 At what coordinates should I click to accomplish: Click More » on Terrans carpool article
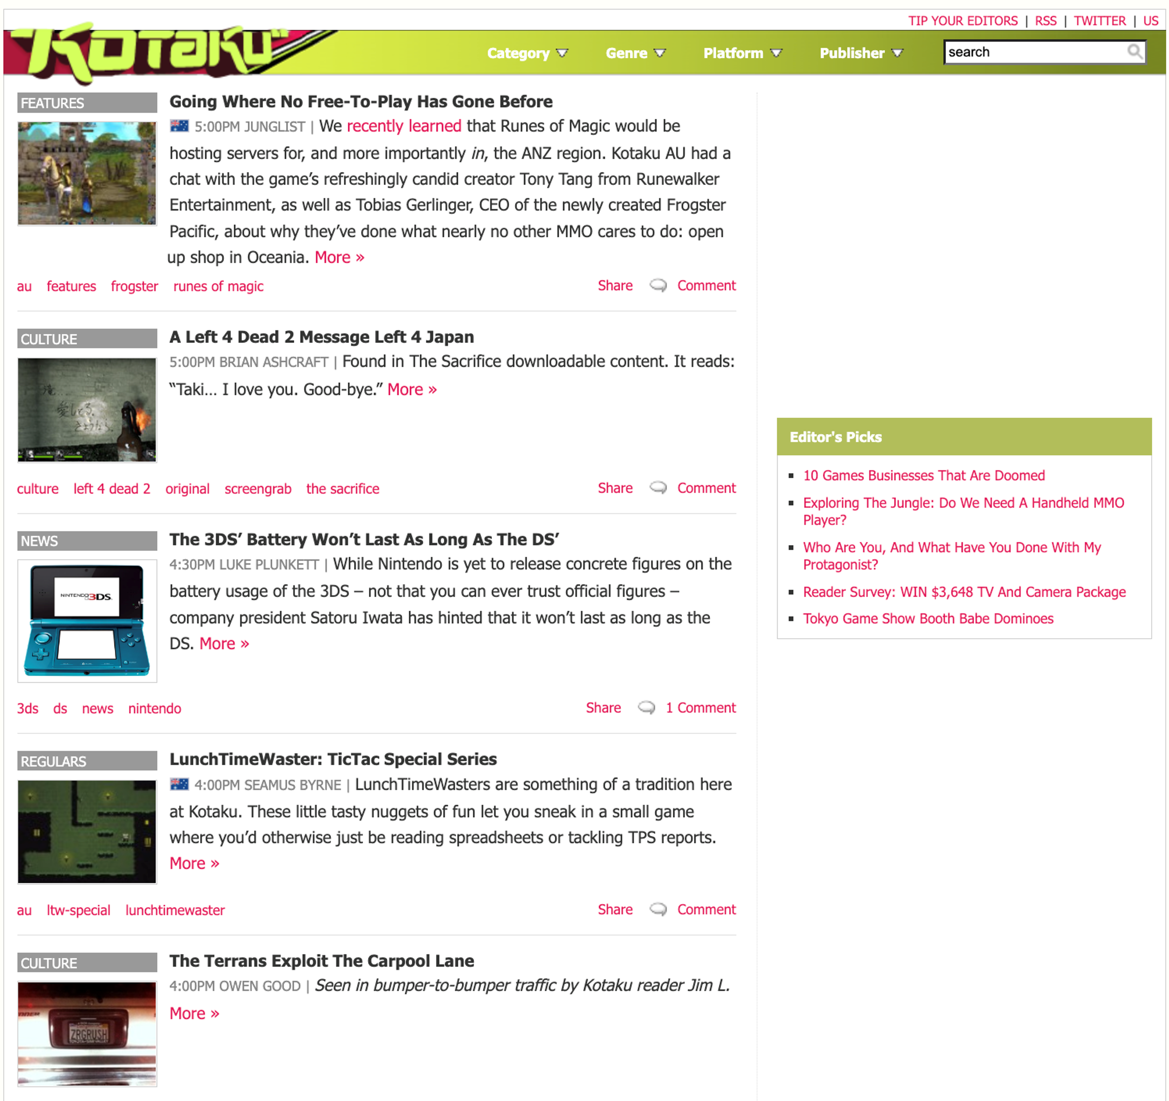tap(194, 1014)
